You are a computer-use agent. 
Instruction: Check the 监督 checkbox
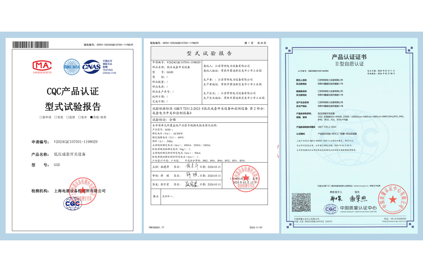click(x=68, y=117)
